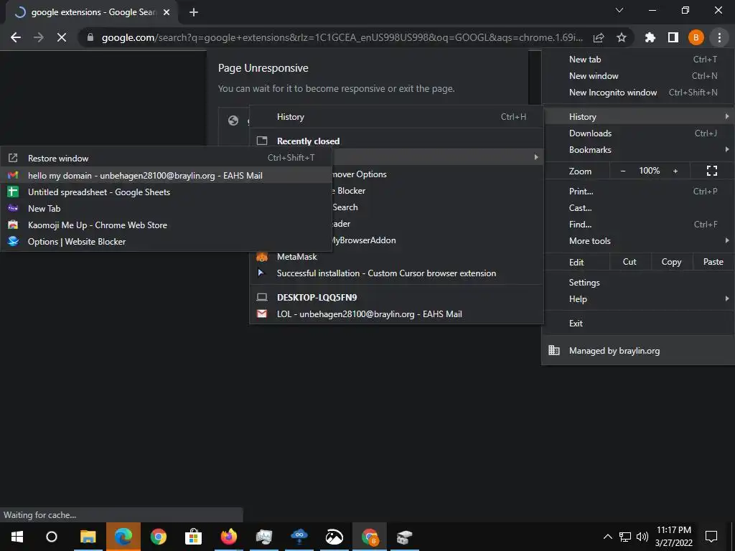Click Managed by braylin.org
Image resolution: width=735 pixels, height=551 pixels.
click(x=638, y=350)
